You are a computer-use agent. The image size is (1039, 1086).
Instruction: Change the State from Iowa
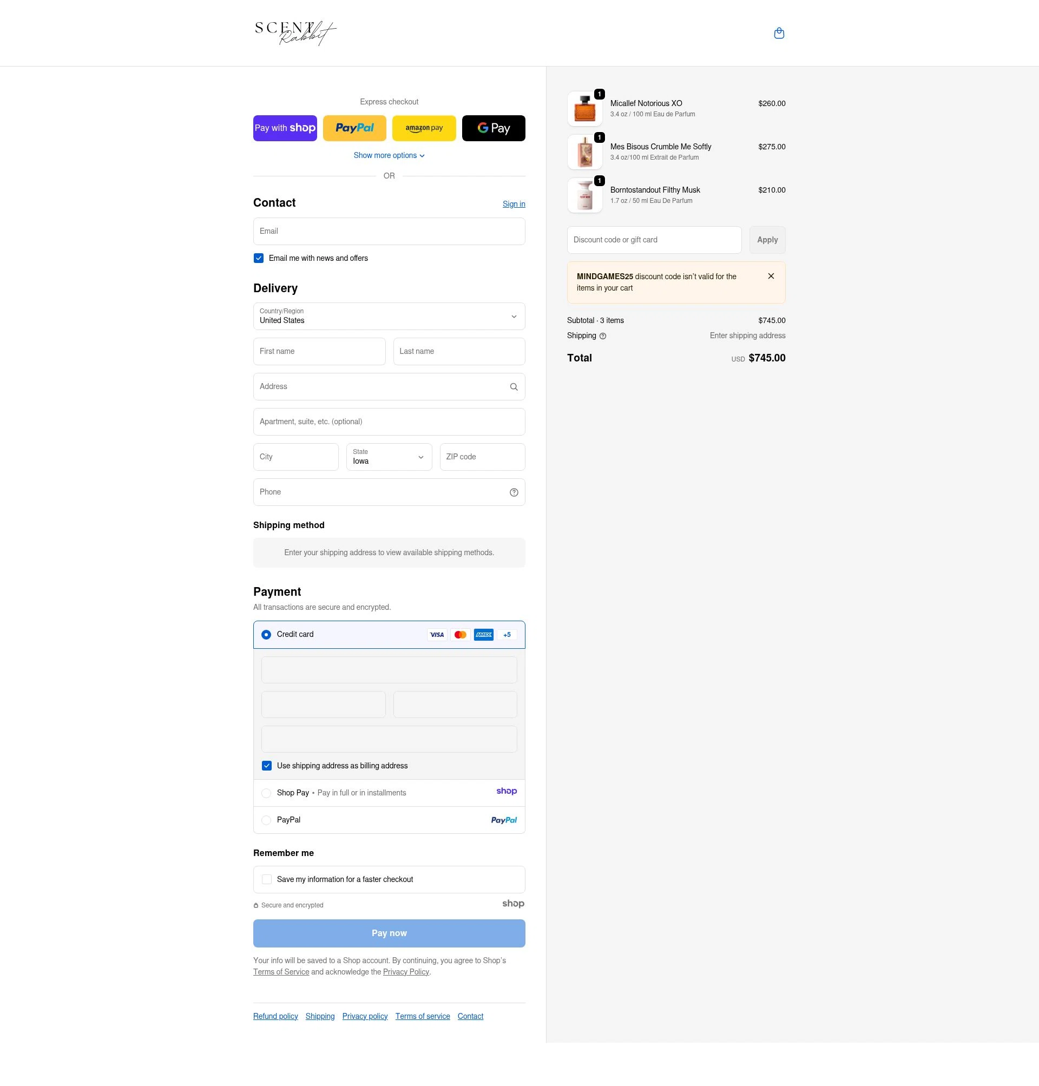[389, 457]
